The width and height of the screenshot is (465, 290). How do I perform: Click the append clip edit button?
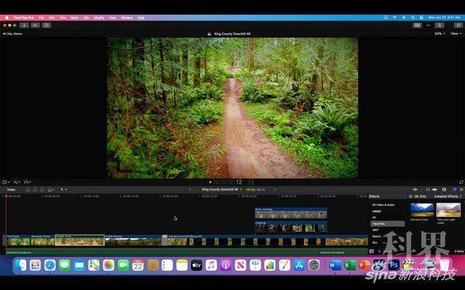pos(42,190)
